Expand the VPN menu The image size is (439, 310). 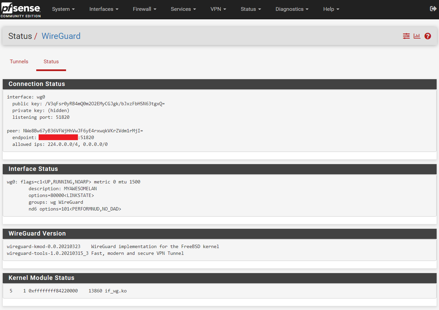pyautogui.click(x=218, y=9)
